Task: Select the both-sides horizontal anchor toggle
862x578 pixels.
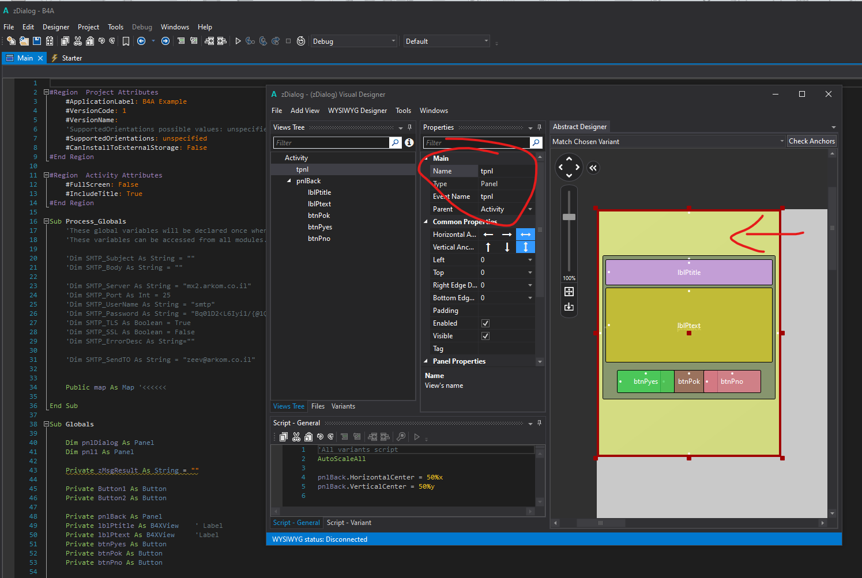Action: coord(525,235)
